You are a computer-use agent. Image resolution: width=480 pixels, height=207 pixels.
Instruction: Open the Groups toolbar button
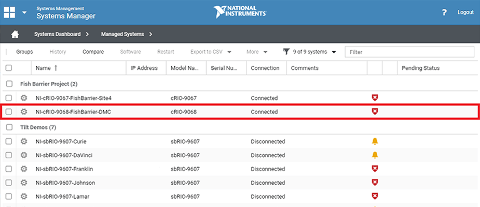pos(24,52)
